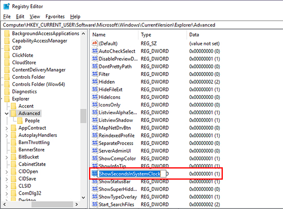Select the Diagnostics key
The height and width of the screenshot is (209, 283).
coord(24,92)
